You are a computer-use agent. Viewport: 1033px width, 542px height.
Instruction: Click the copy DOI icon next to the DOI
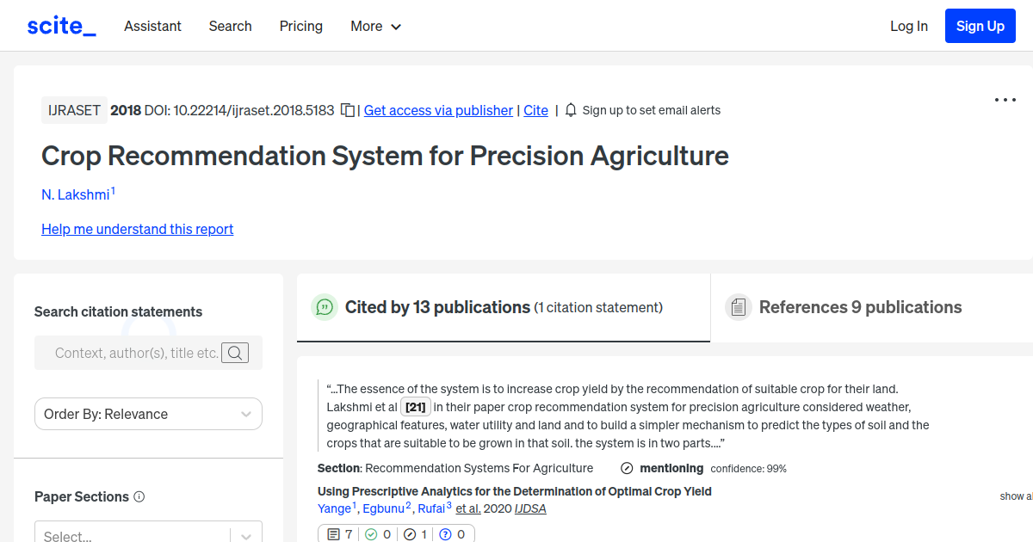347,110
